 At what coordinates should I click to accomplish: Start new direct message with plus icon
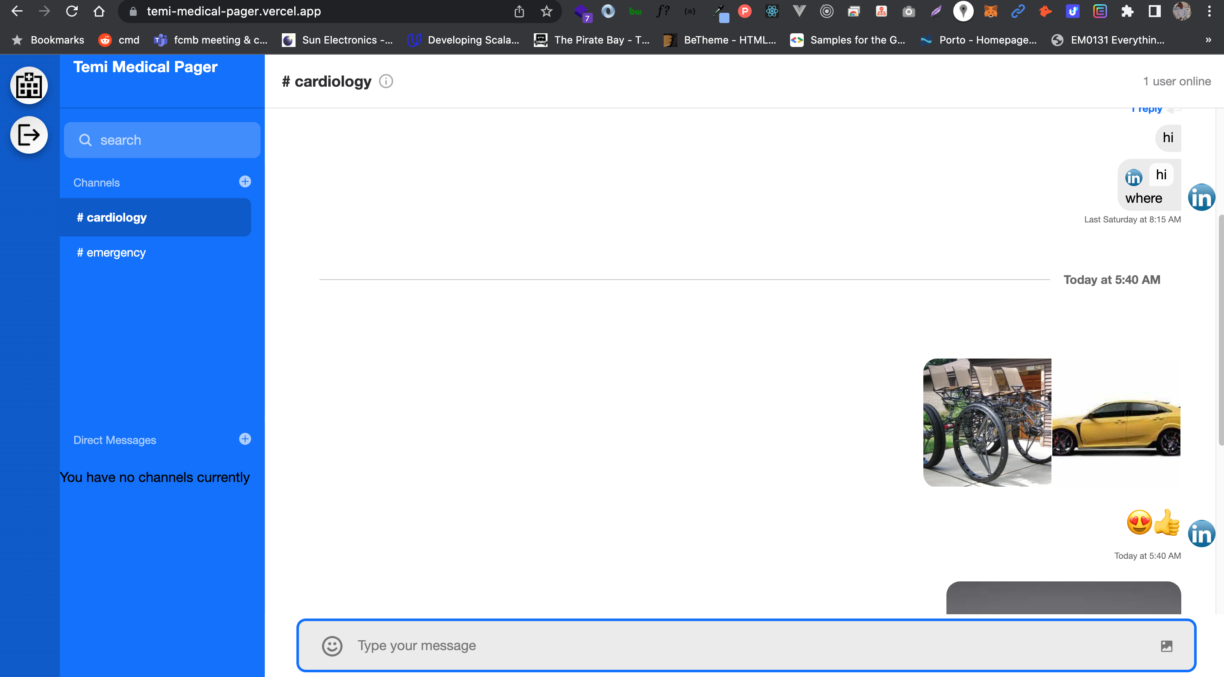click(245, 439)
